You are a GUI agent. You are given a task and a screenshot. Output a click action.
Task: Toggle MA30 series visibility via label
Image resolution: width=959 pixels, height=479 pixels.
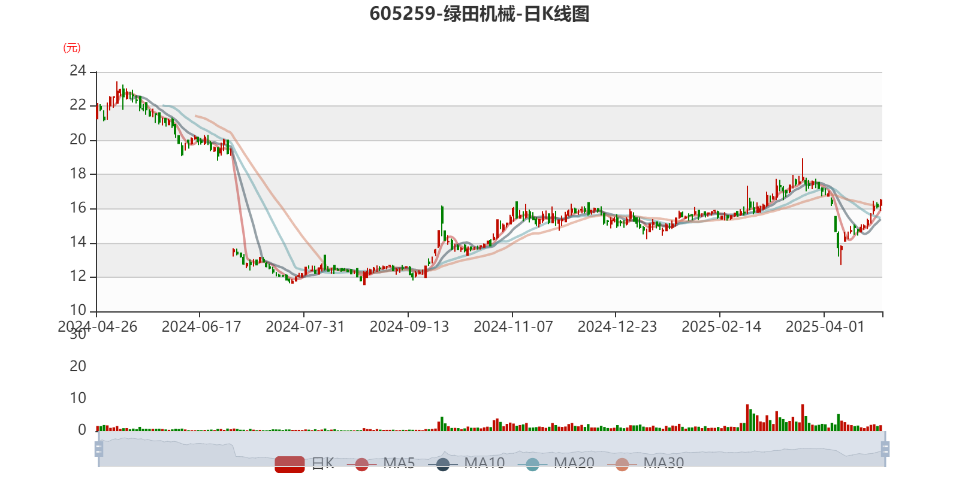coord(664,463)
